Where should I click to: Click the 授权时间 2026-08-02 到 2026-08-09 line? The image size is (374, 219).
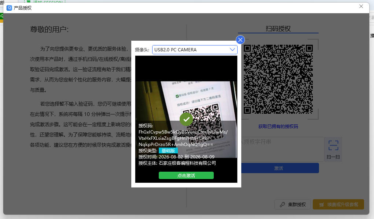point(176,157)
